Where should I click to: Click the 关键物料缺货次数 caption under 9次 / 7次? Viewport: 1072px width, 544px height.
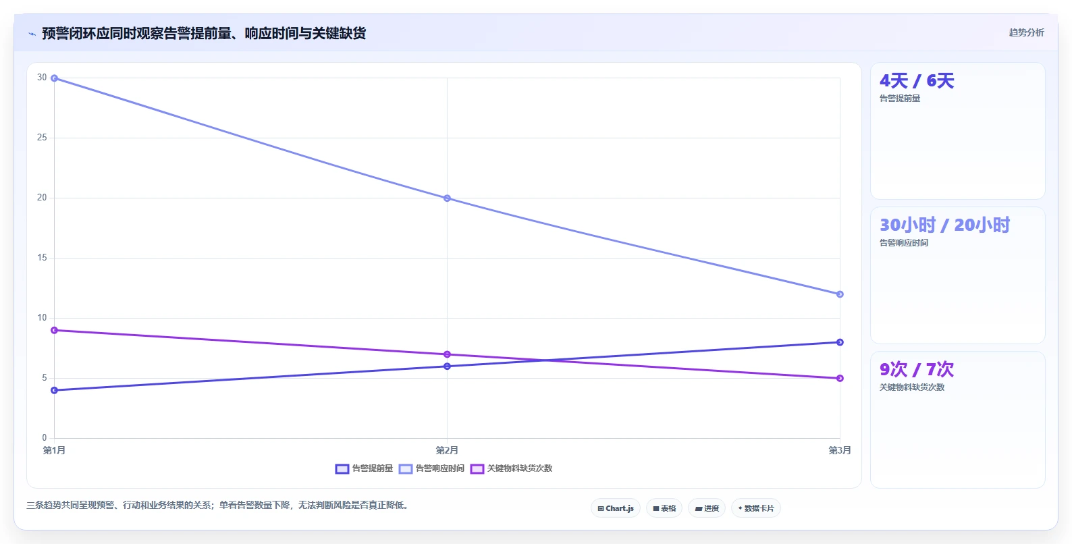[x=912, y=387]
